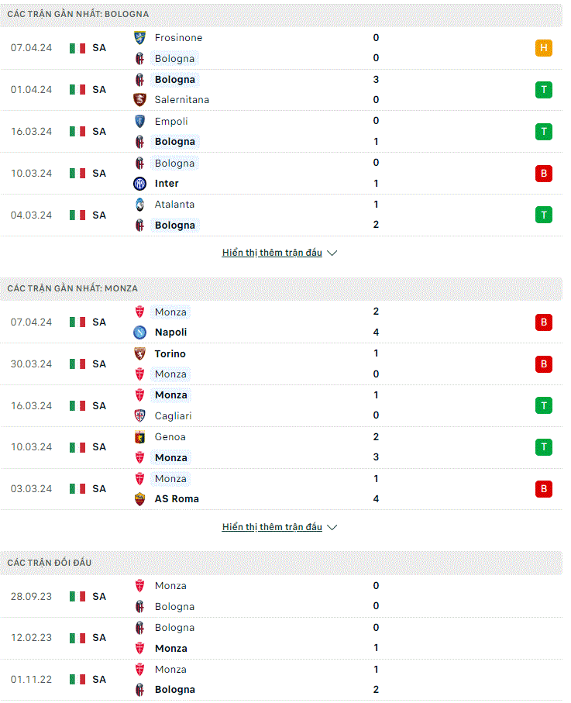Click the AS Roma crest icon
Image resolution: width=571 pixels, height=703 pixels.
click(x=139, y=499)
